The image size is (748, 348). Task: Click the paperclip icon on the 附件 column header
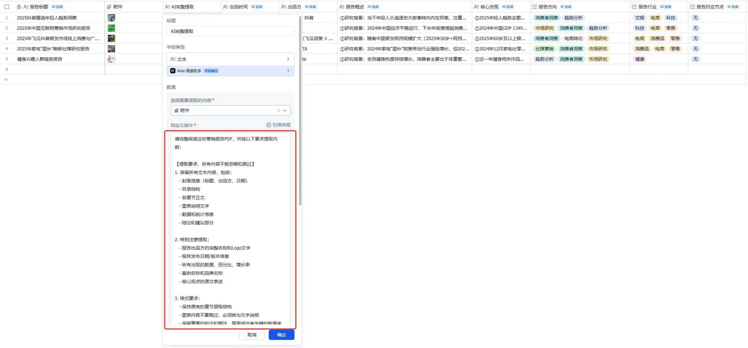pos(109,6)
